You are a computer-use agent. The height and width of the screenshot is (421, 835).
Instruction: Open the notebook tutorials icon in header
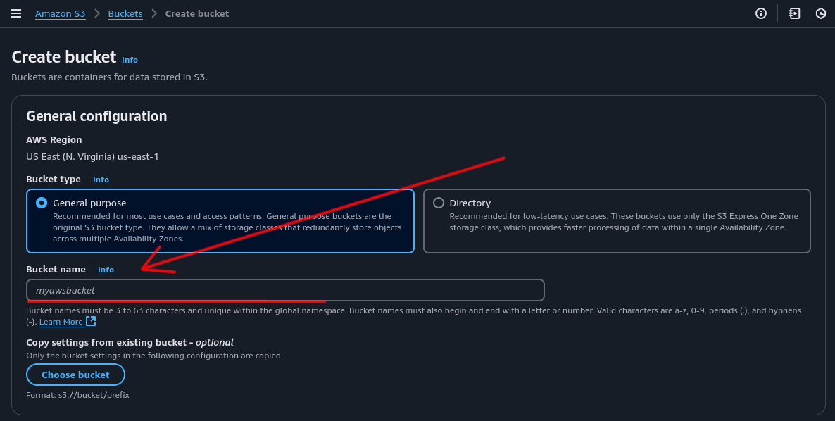(x=794, y=13)
